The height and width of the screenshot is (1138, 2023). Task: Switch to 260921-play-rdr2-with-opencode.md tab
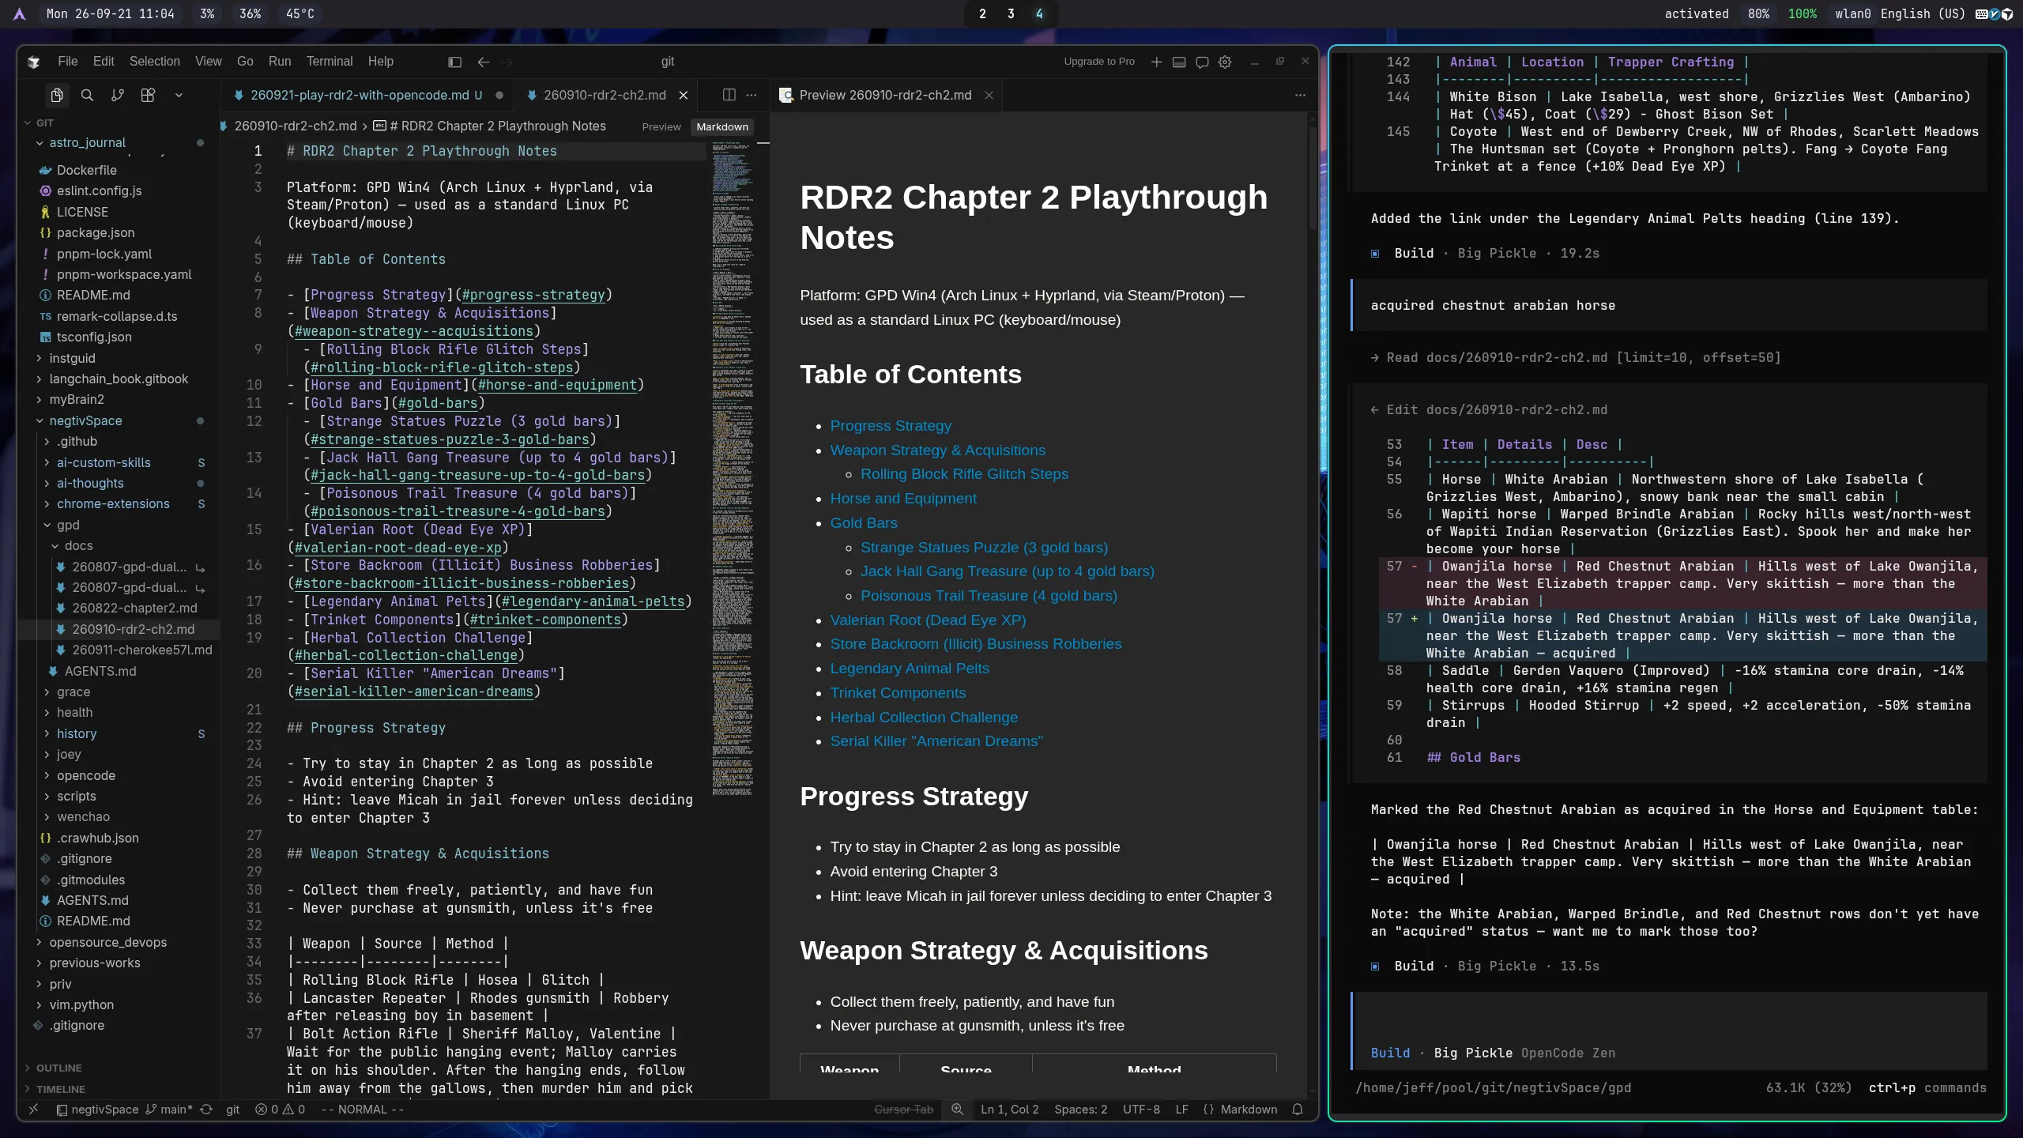(x=365, y=95)
